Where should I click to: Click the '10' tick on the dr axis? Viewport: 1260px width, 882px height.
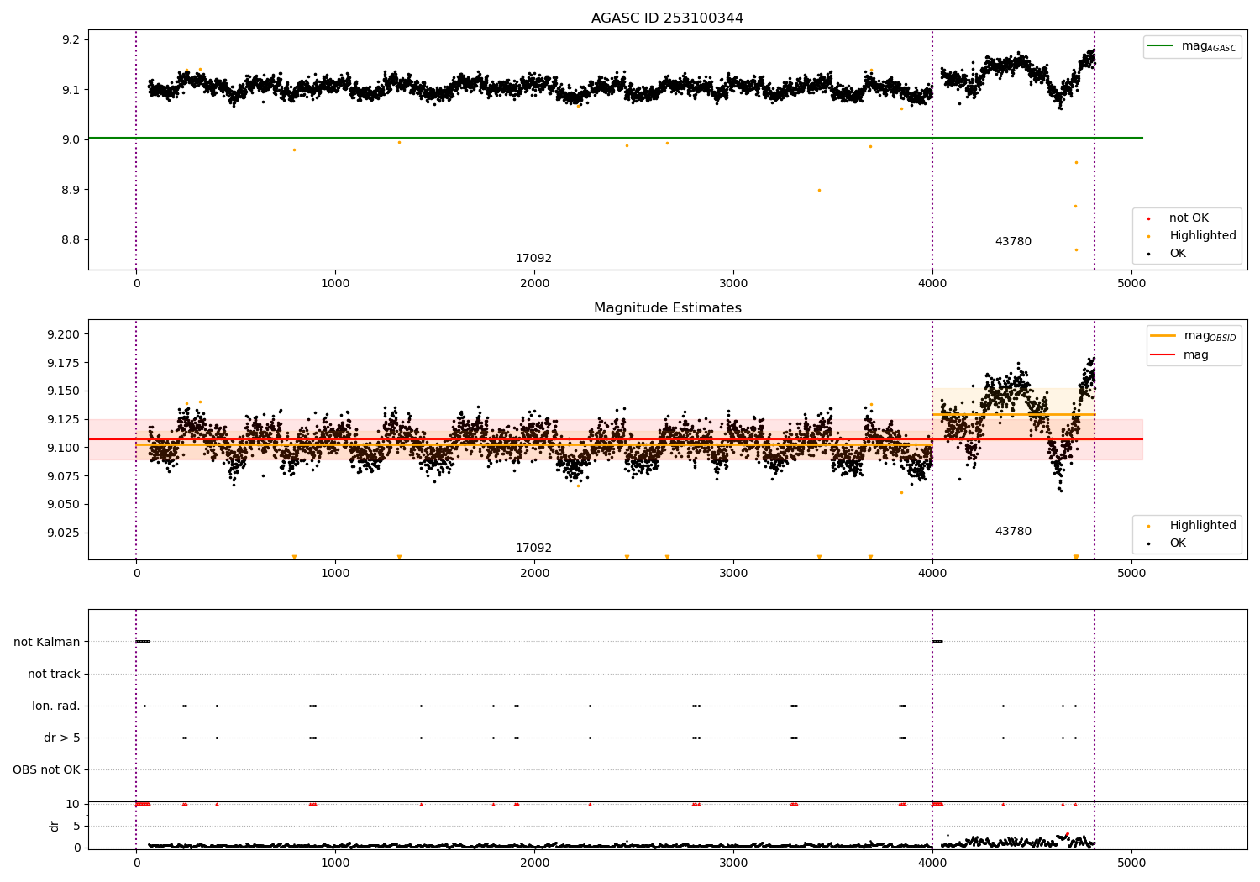[73, 805]
